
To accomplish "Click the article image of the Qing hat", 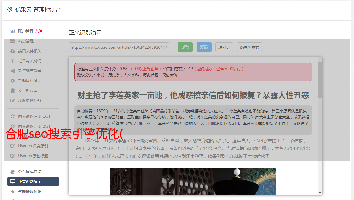I will click(193, 181).
